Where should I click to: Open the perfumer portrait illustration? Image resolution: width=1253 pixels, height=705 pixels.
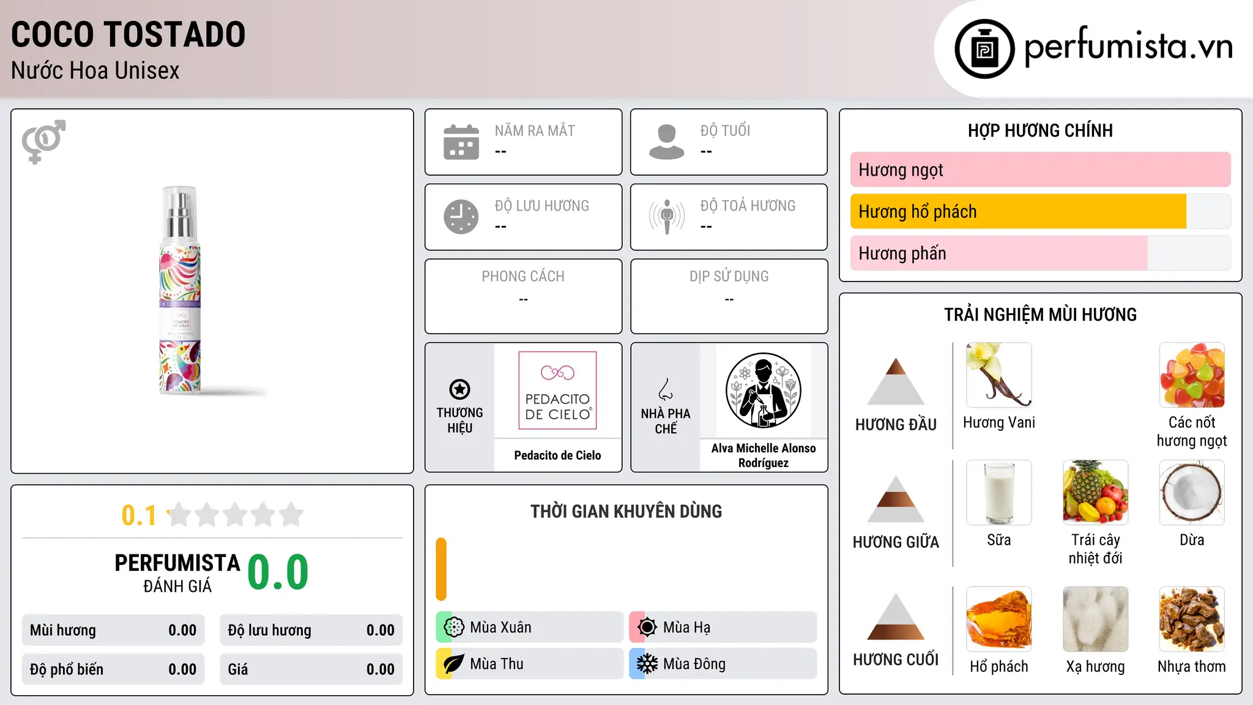[x=763, y=390]
